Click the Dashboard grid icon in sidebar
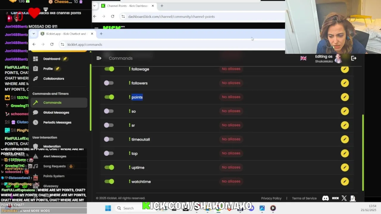The width and height of the screenshot is (381, 214). 35,59
